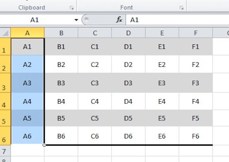Select column F header
Viewport: 229px width, 162px height.
(196, 33)
